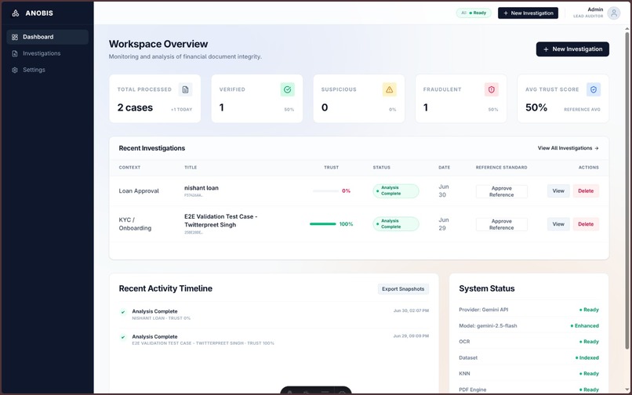Click the 2 cases total value

pyautogui.click(x=135, y=107)
